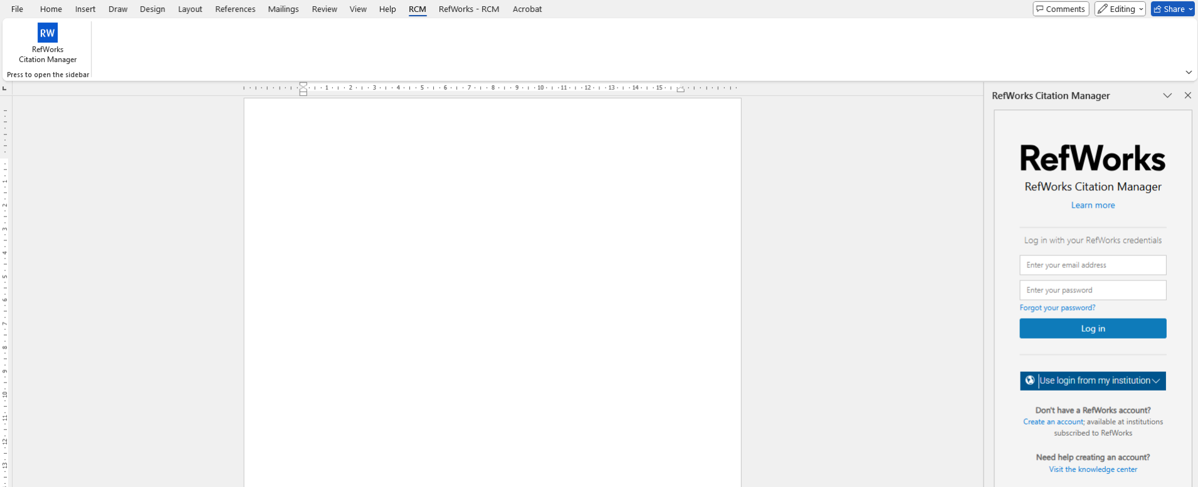The image size is (1198, 487).
Task: Visit the knowledge center link
Action: coord(1093,469)
